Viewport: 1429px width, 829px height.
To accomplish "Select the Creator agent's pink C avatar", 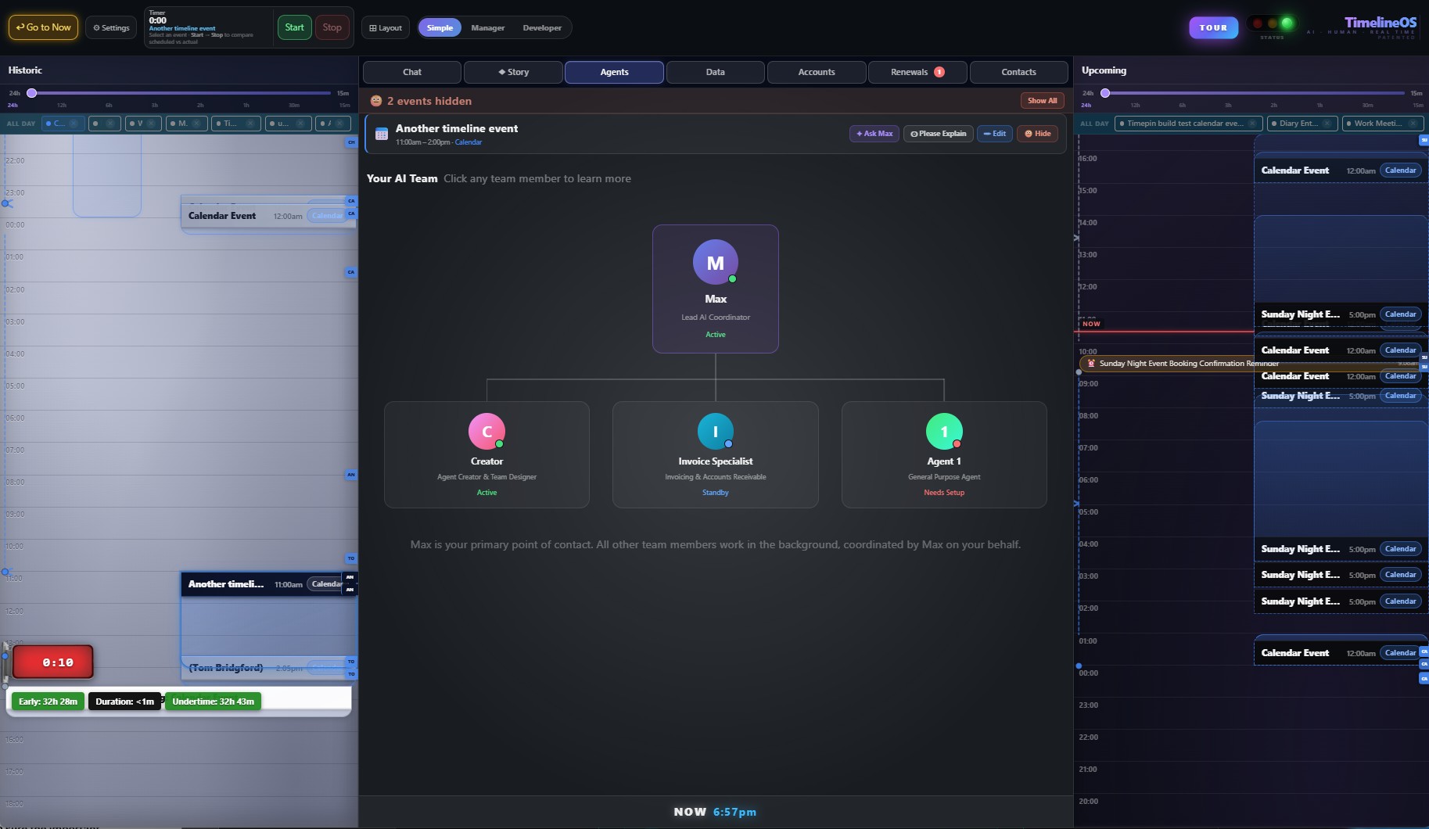I will 487,432.
